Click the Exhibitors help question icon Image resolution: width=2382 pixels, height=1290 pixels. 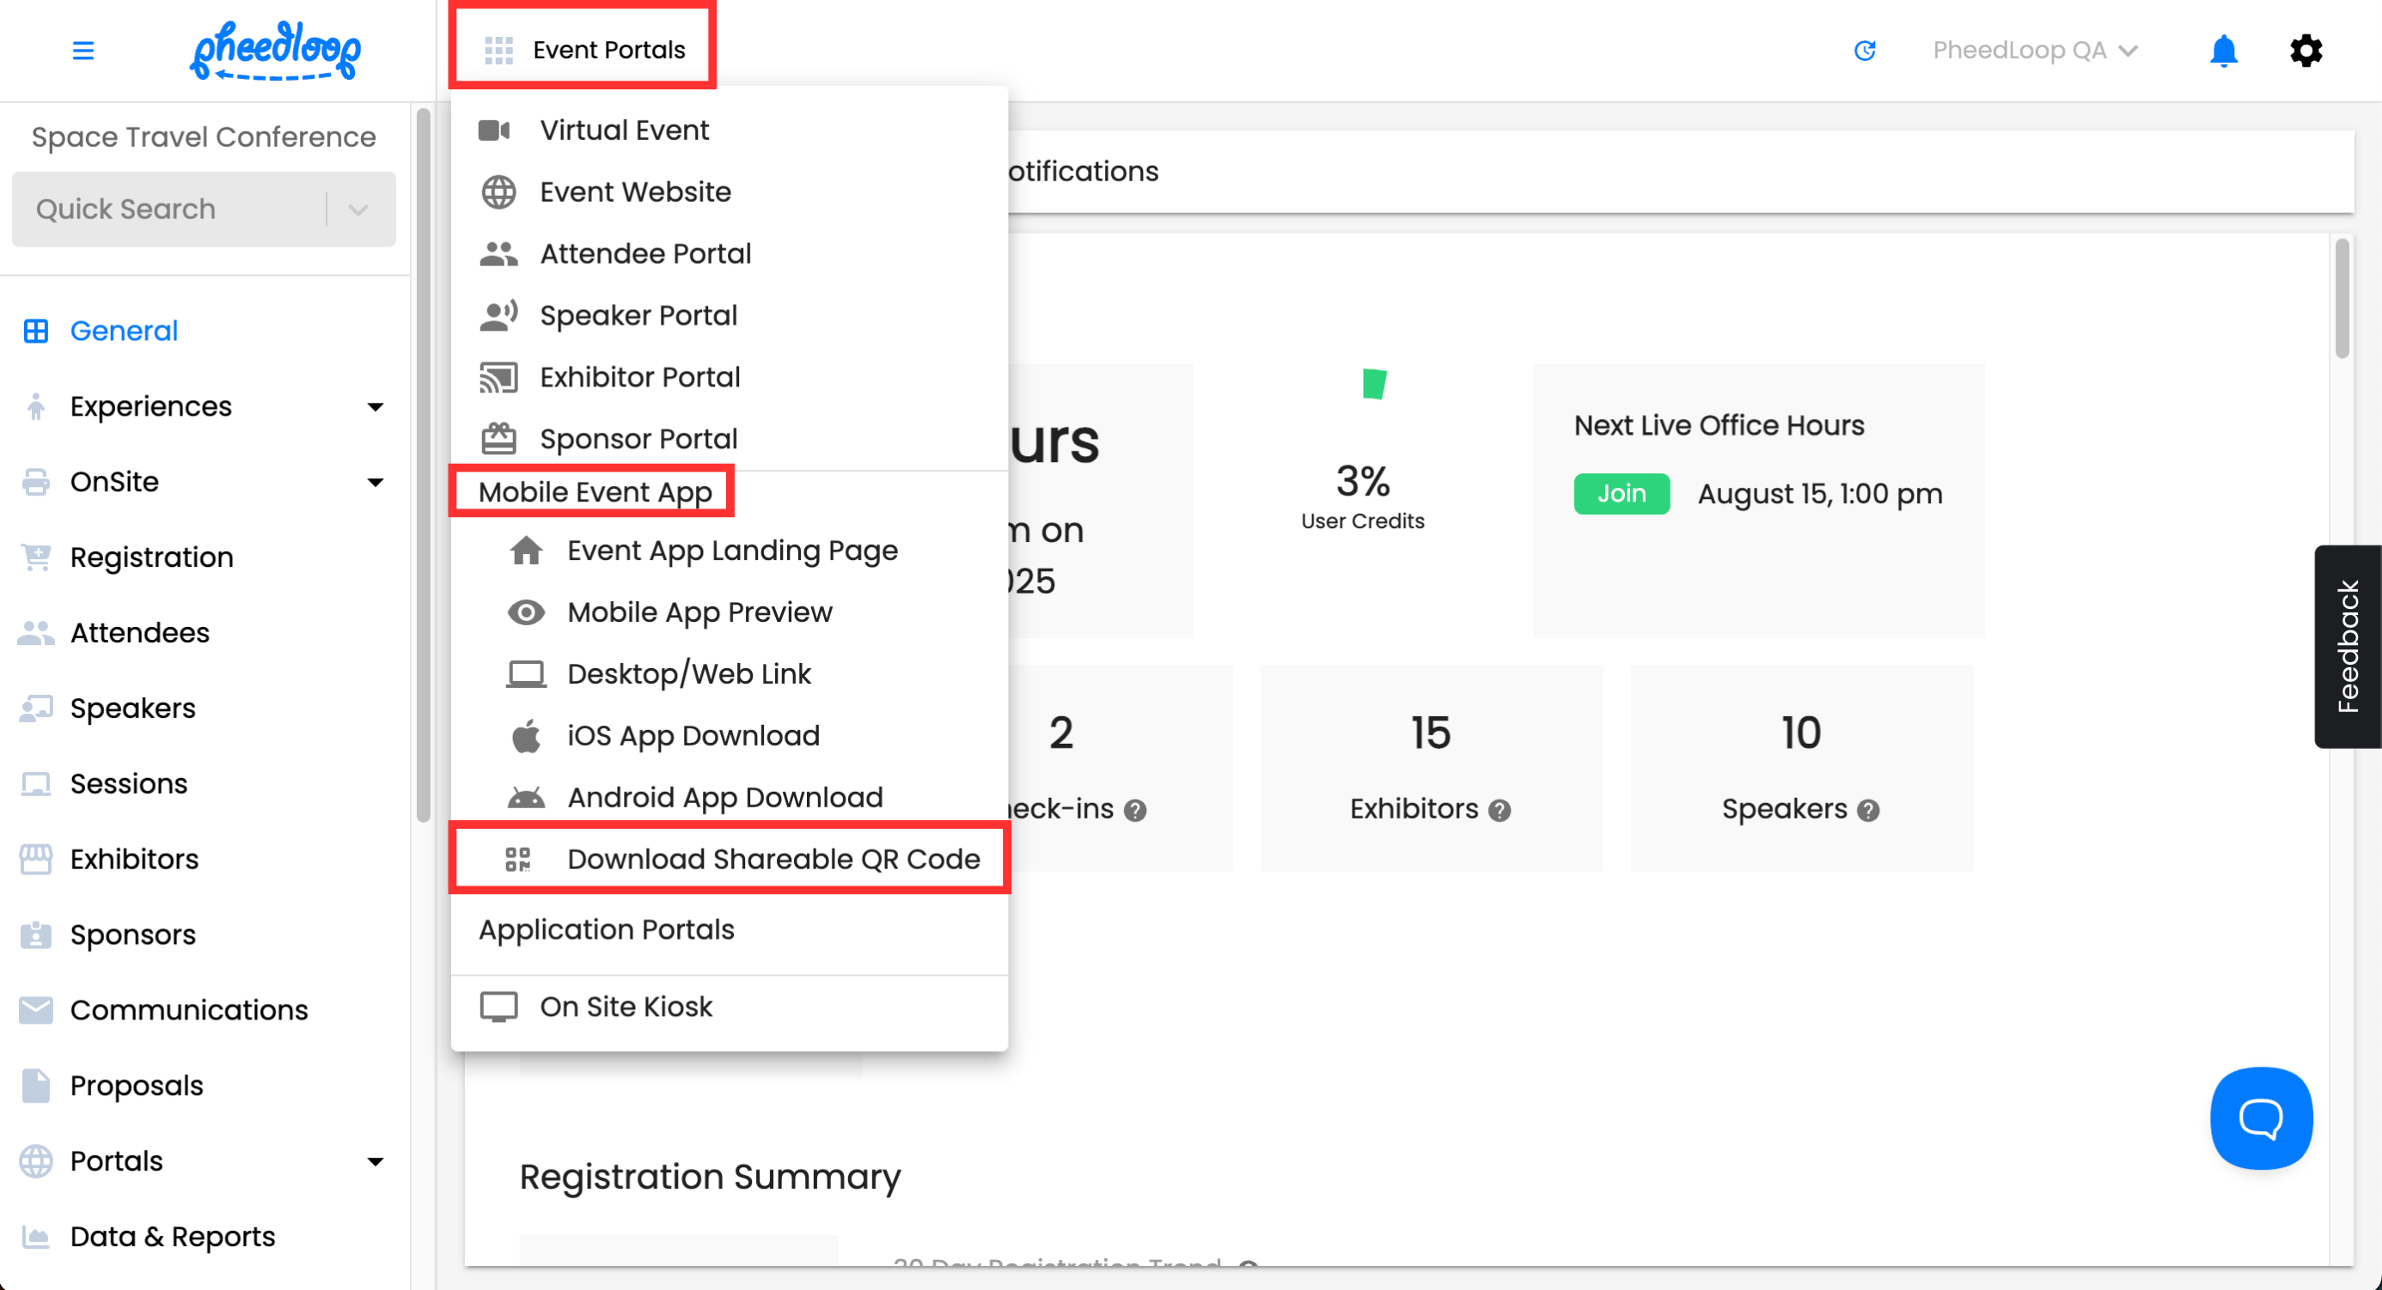coord(1499,811)
